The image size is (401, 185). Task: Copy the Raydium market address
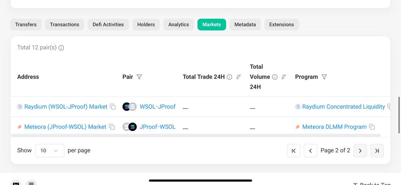click(x=113, y=107)
